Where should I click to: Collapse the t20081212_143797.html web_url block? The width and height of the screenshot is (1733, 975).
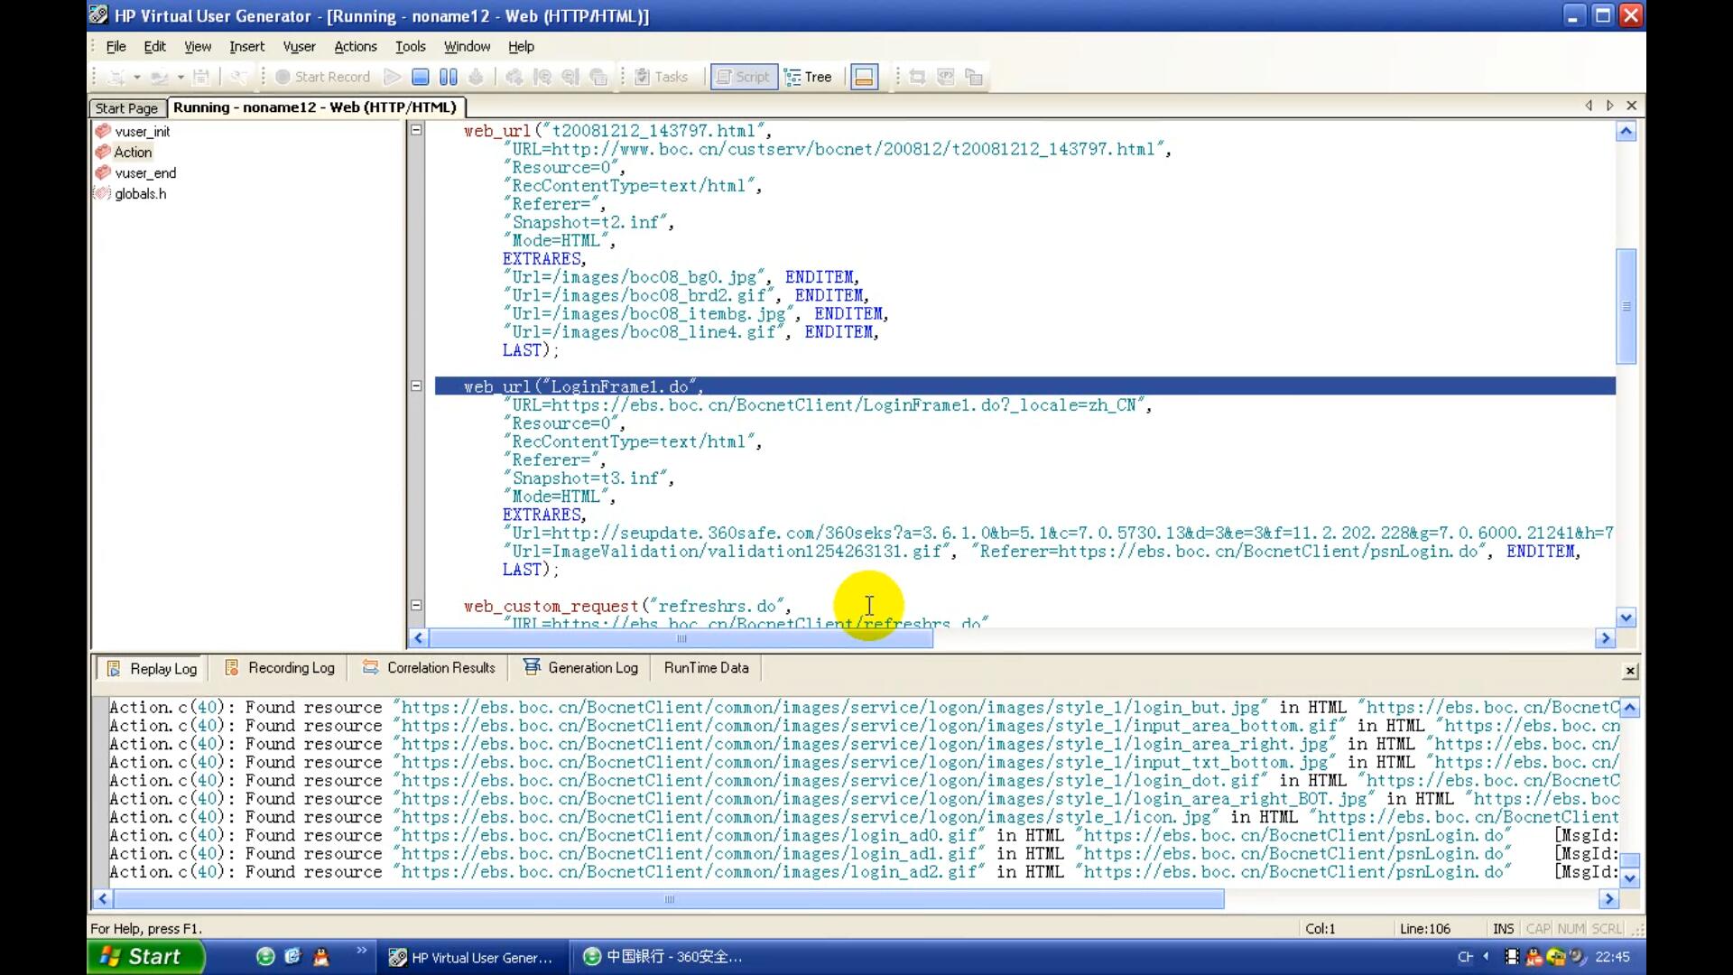pos(416,130)
